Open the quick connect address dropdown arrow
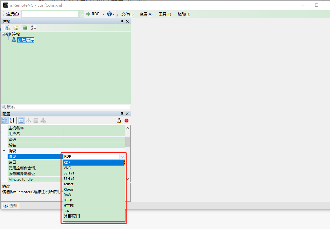Screen dimensions: 330x229 (x=82, y=14)
